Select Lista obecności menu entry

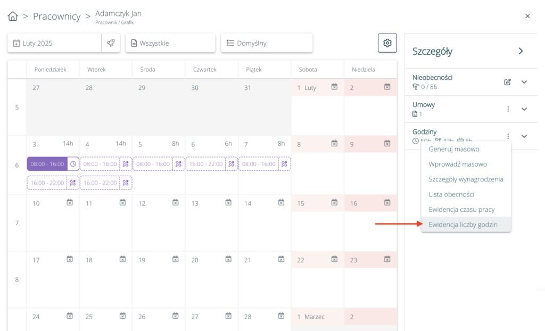(451, 194)
